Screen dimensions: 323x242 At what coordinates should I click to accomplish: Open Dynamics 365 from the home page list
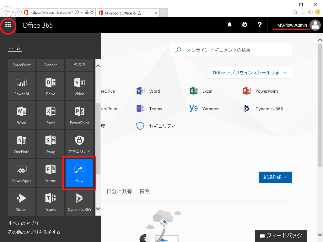click(x=263, y=108)
